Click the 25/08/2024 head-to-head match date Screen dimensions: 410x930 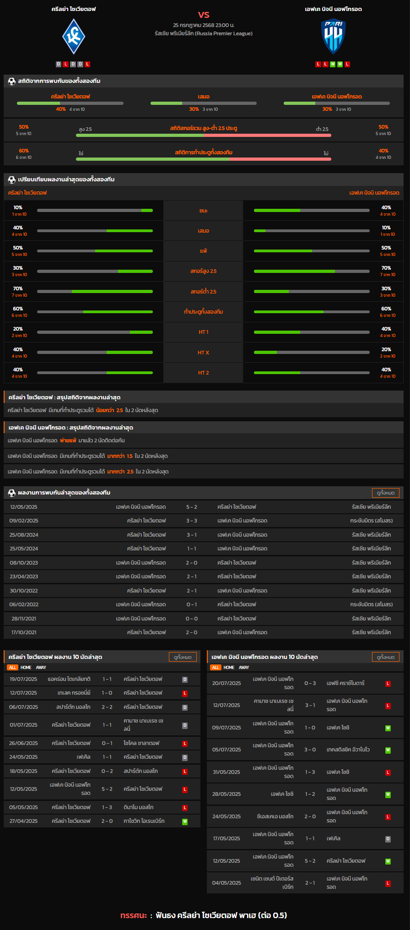(24, 535)
